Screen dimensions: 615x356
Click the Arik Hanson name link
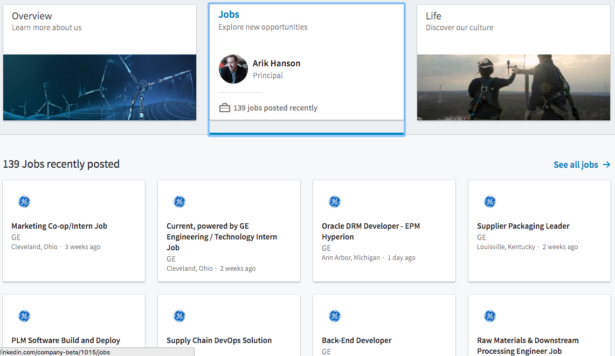click(x=277, y=63)
